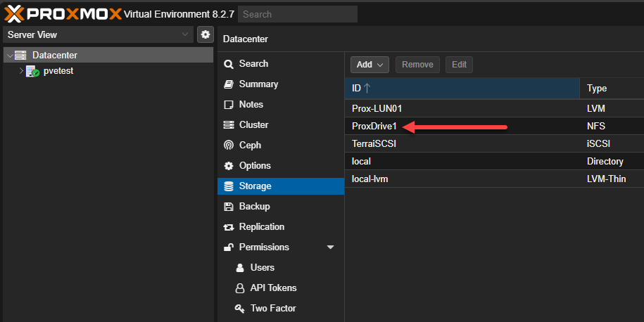Click the Backup floppy disk icon
644x322 pixels.
[x=228, y=207]
